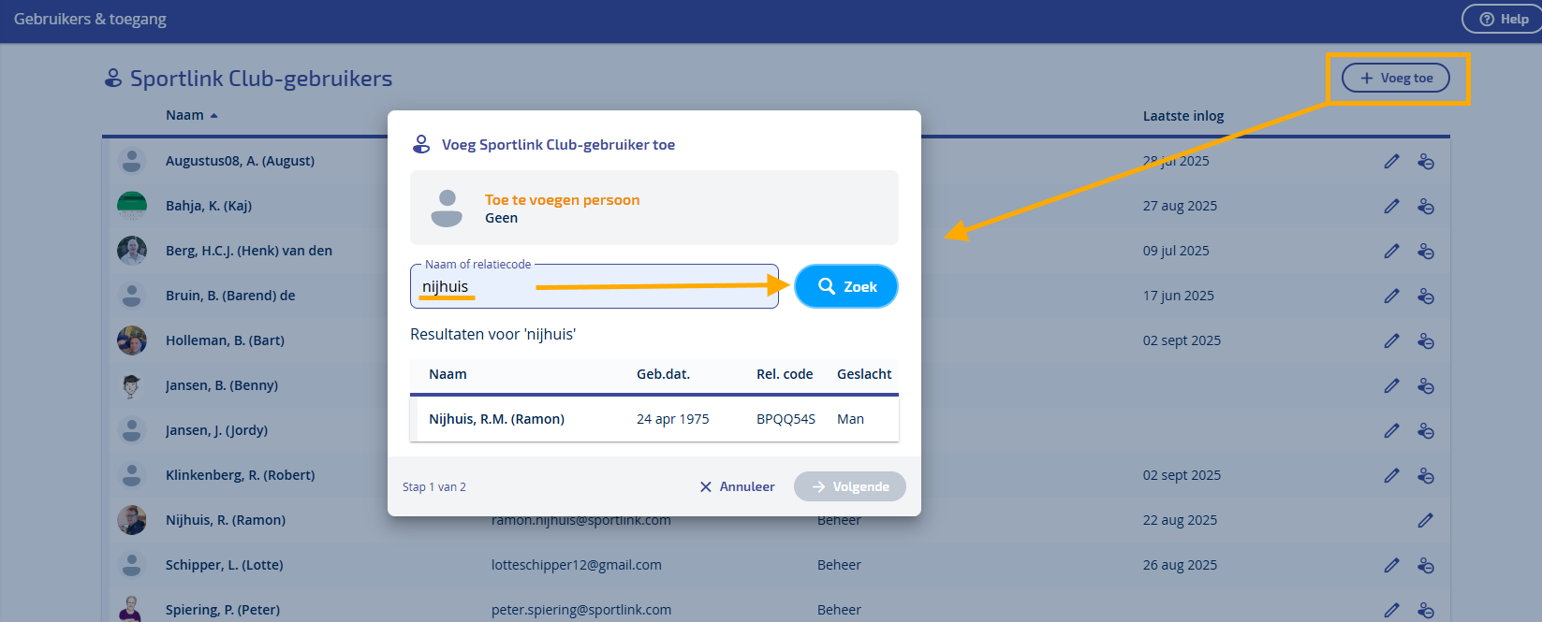Click the Zoek search button
Viewport: 1542px width, 622px height.
click(x=845, y=286)
